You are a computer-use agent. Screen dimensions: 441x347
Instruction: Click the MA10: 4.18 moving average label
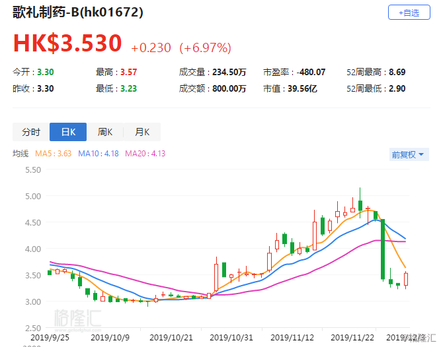tap(98, 154)
